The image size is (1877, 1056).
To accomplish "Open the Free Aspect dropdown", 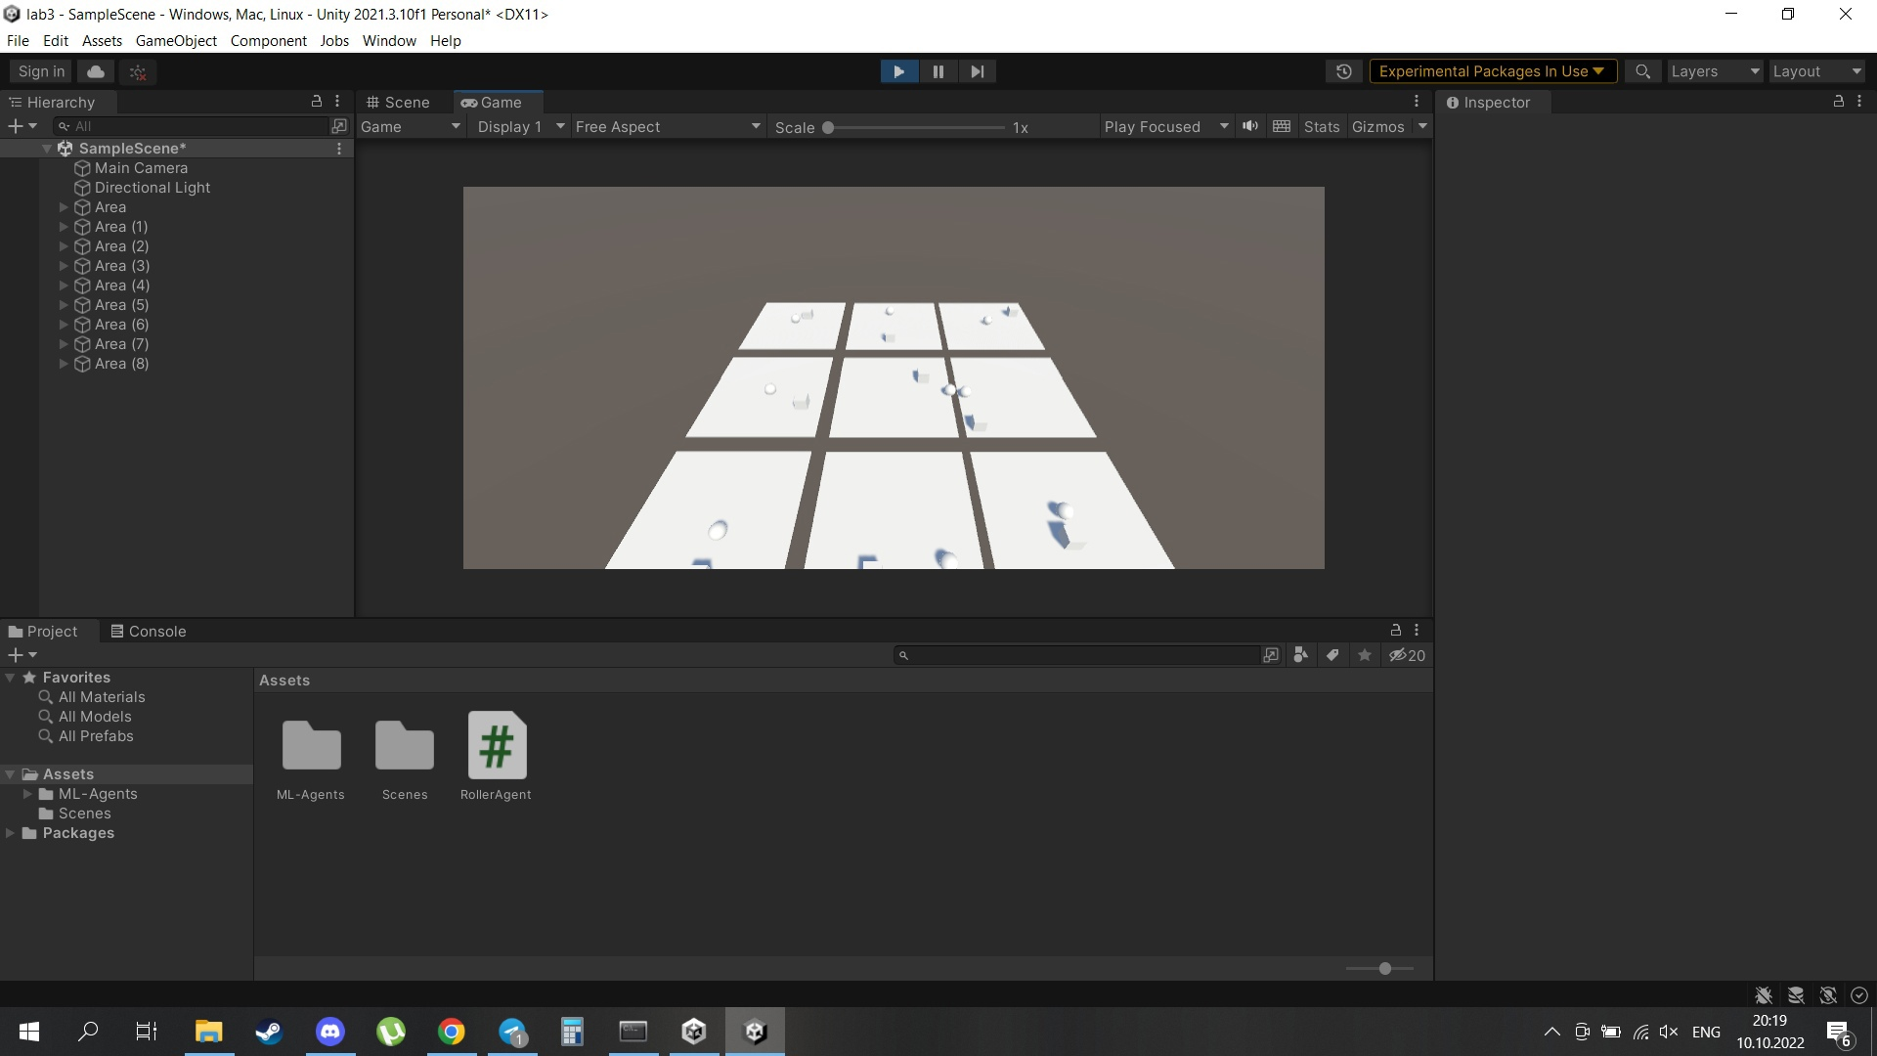I will coord(667,127).
